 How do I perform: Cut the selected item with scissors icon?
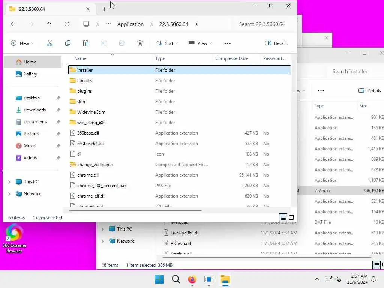(x=50, y=43)
